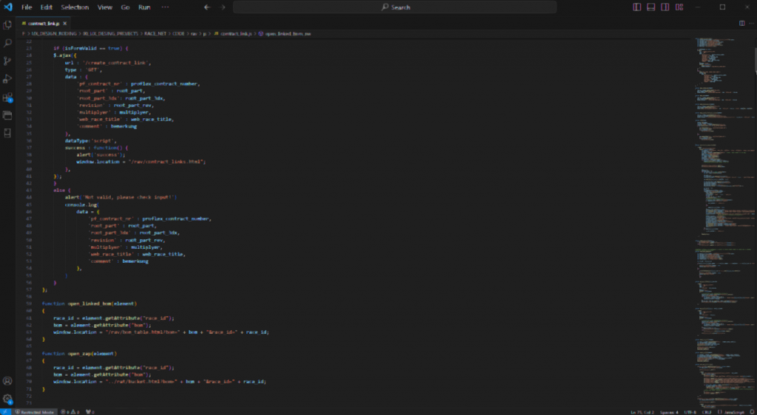Open the Run and Debug view
757x415 pixels.
pyautogui.click(x=7, y=79)
